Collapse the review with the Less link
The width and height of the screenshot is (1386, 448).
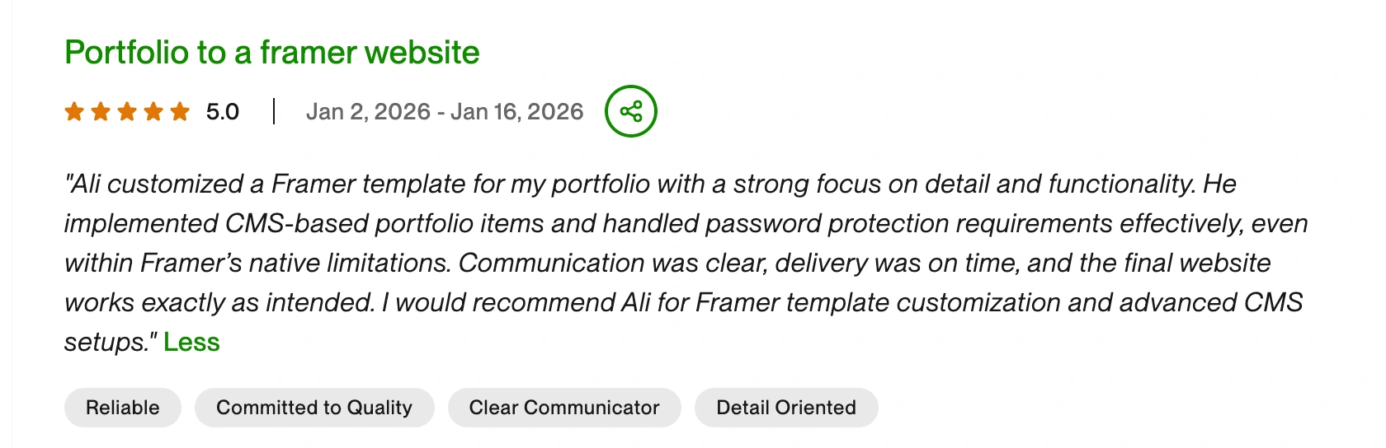pyautogui.click(x=191, y=342)
